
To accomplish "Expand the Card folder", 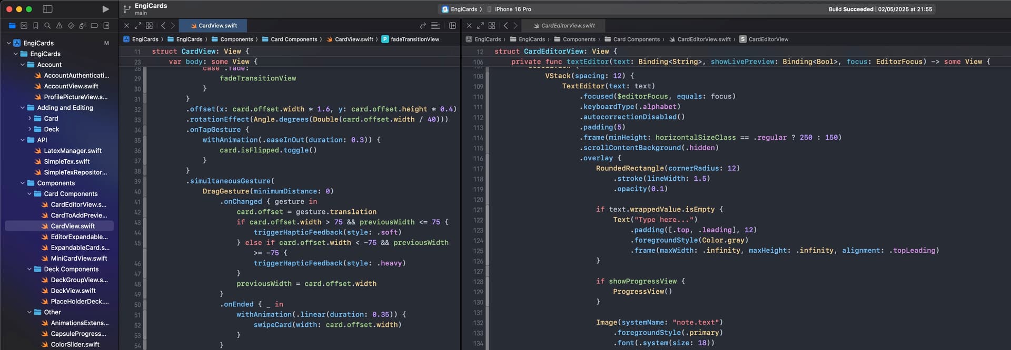I will click(x=29, y=118).
